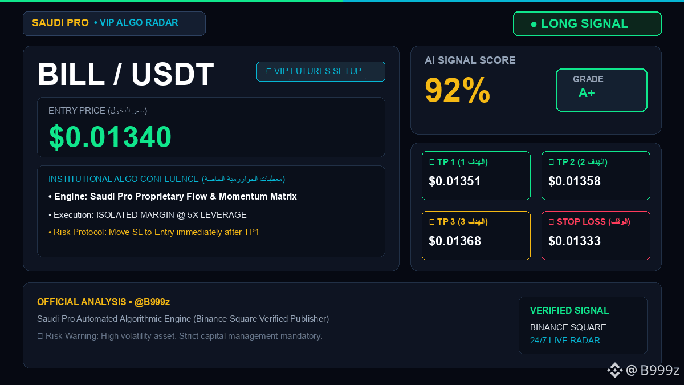Click the 92% AI signal score
Screen dimensions: 684x385
point(458,90)
